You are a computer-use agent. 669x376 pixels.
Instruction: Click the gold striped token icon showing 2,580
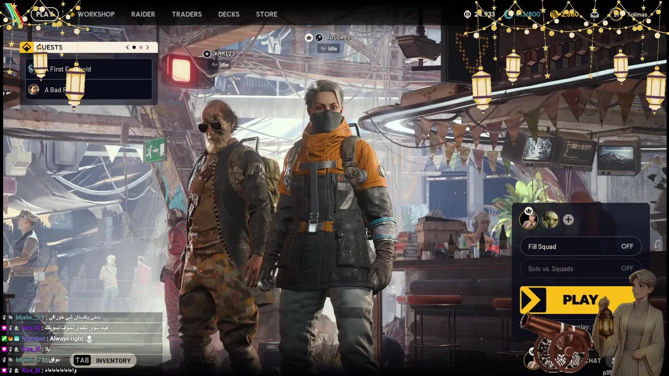pyautogui.click(x=554, y=14)
